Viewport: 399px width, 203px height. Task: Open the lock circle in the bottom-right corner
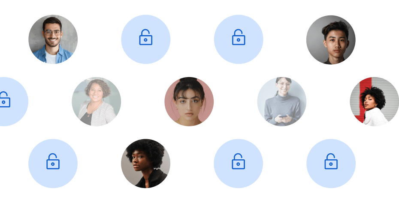click(x=331, y=164)
